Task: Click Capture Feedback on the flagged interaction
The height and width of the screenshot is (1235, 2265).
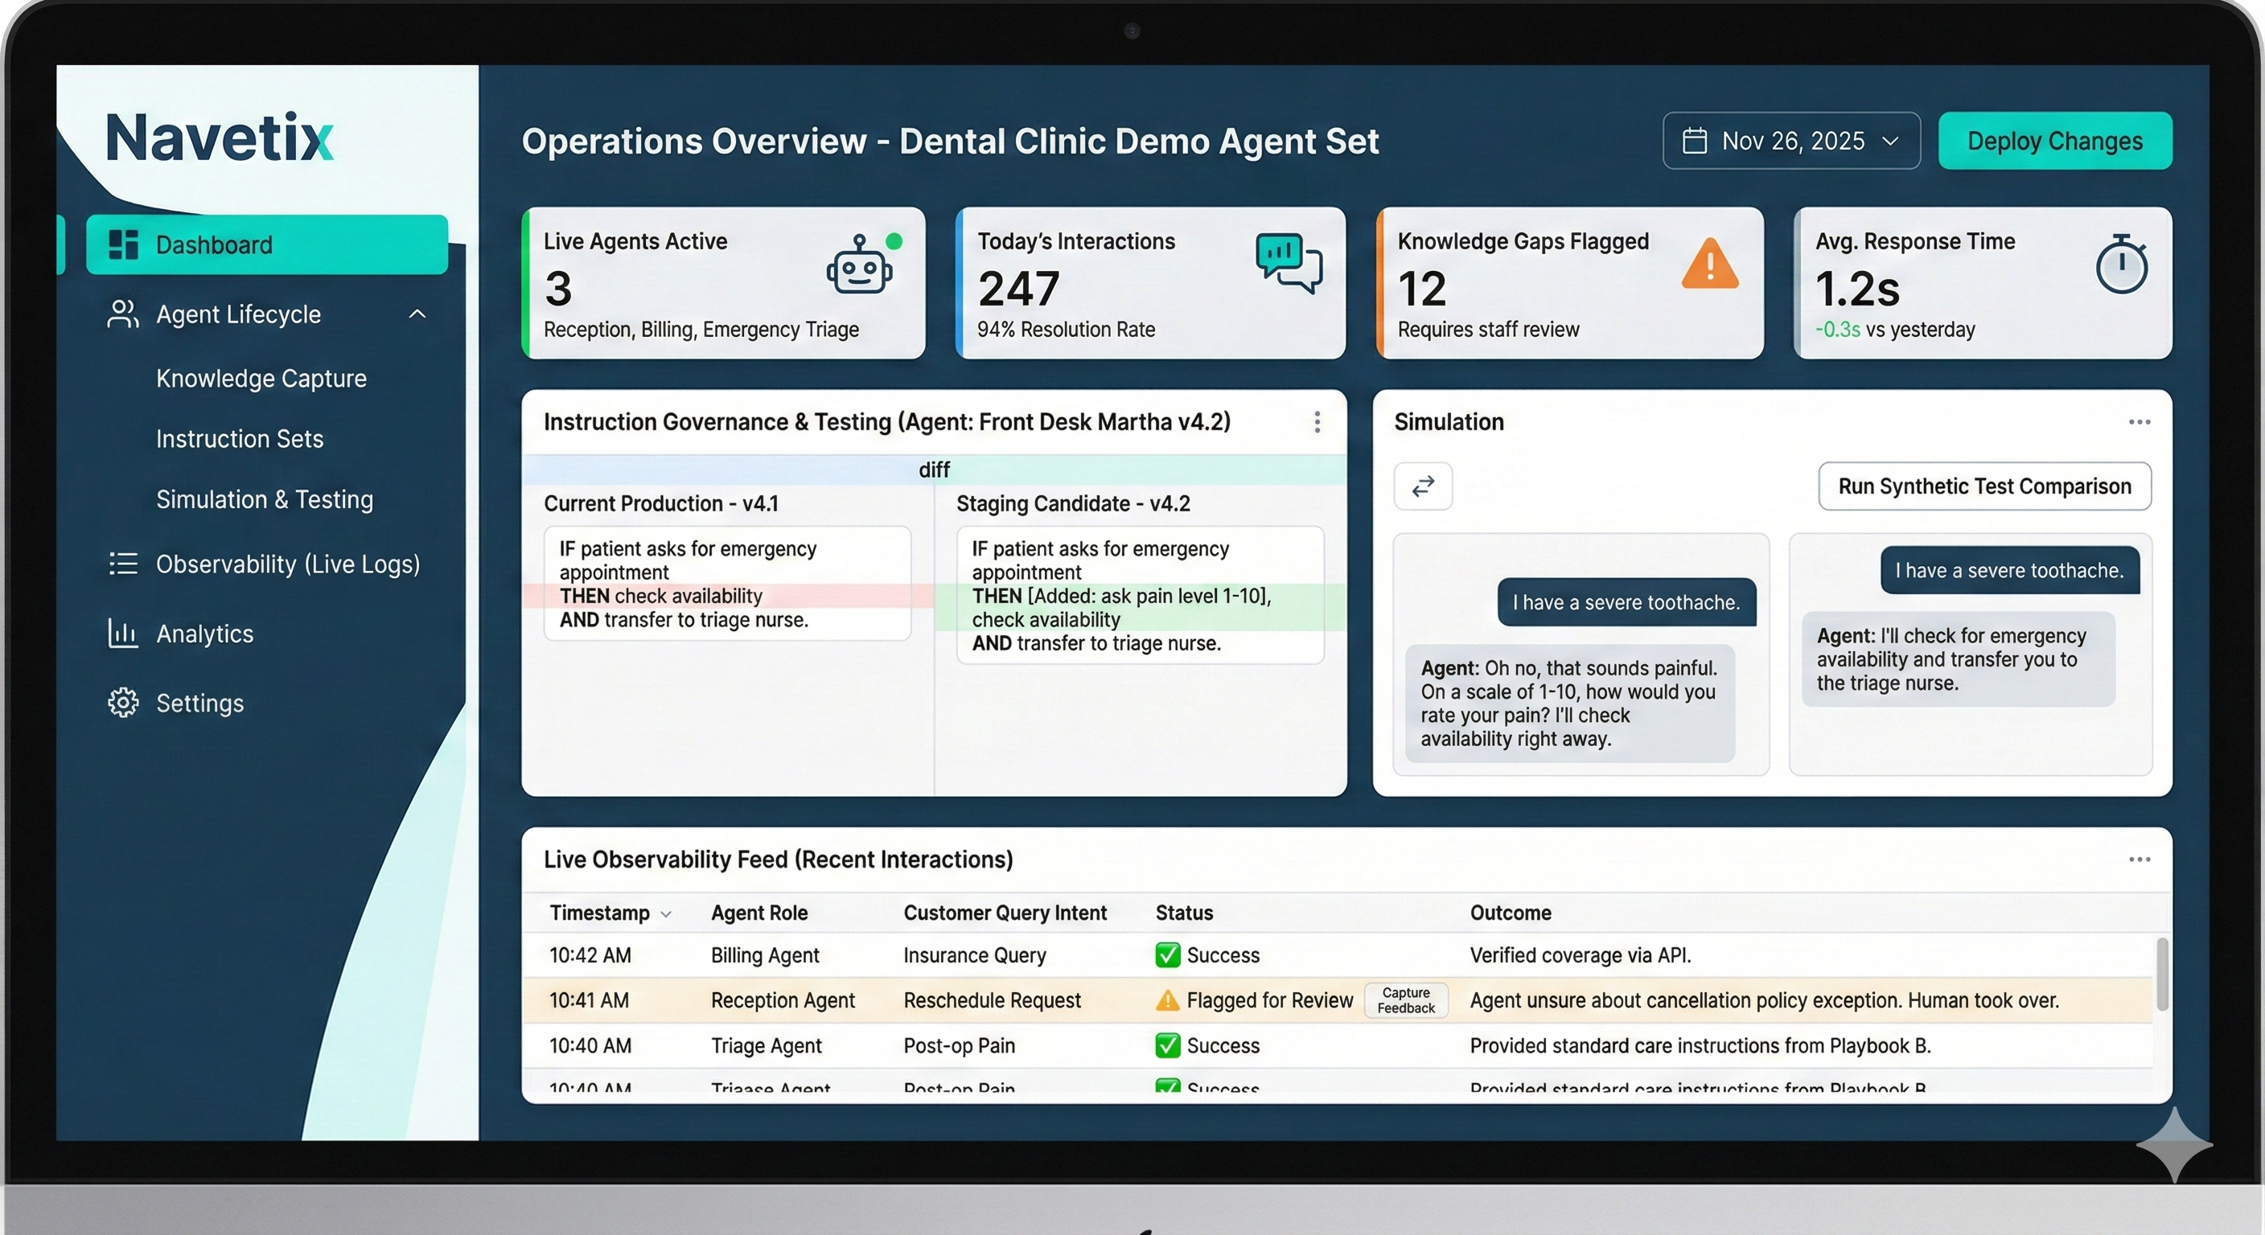Action: tap(1405, 1000)
